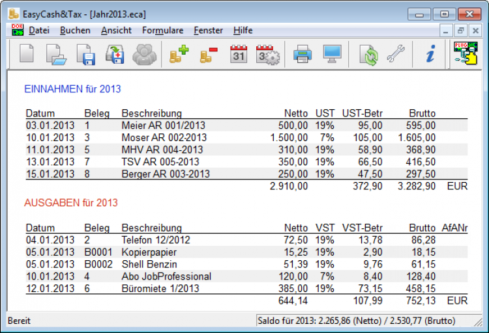The height and width of the screenshot is (333, 489).
Task: Open the Datei menu
Action: click(x=39, y=31)
